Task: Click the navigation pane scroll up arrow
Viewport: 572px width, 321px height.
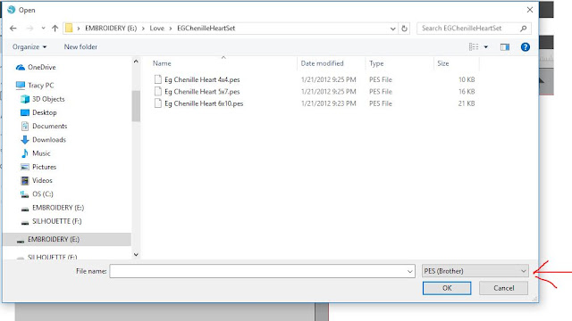Action: [136, 62]
